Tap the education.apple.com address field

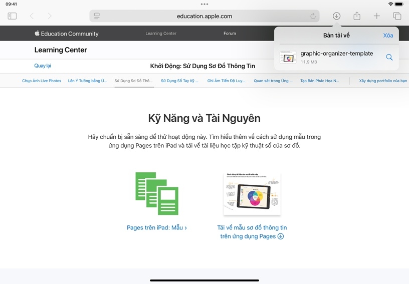pos(204,16)
